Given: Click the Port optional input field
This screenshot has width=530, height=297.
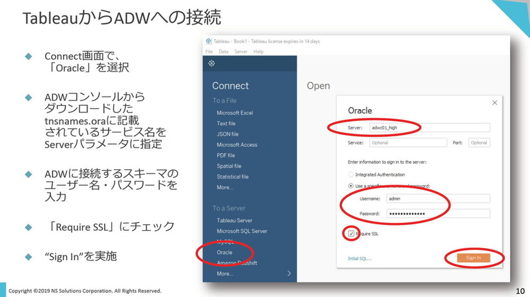Looking at the screenshot, I should click(479, 142).
